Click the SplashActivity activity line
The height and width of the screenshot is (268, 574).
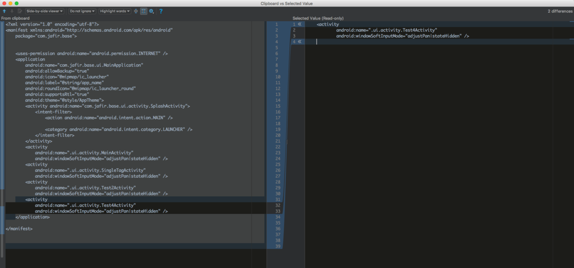click(x=107, y=106)
